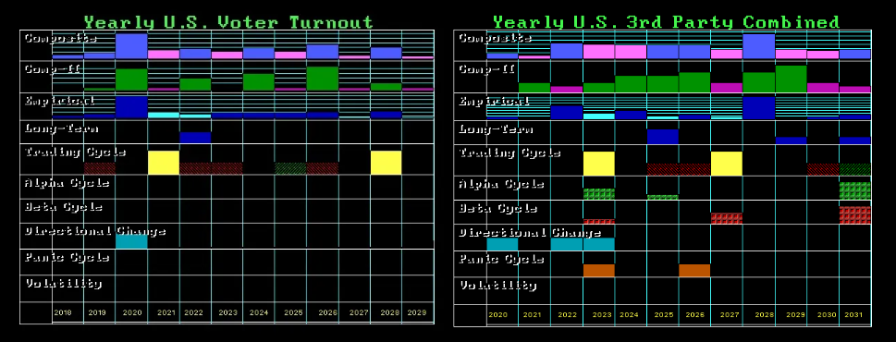Select Volatility label in Voter Turnout chart
Viewport: 896px width, 342px height.
[x=63, y=283]
